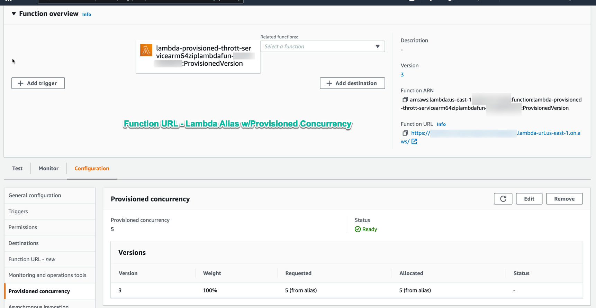Click the Add trigger button
This screenshot has height=308, width=596.
38,83
